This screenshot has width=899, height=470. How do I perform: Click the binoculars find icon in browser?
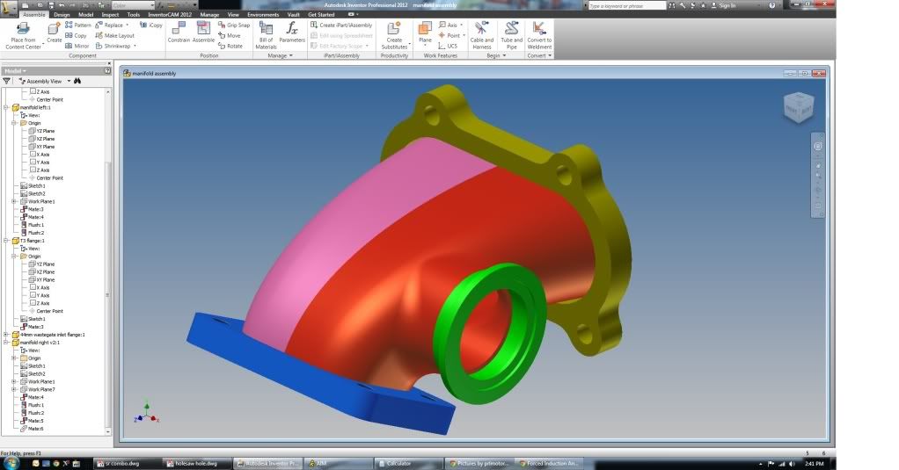point(77,81)
